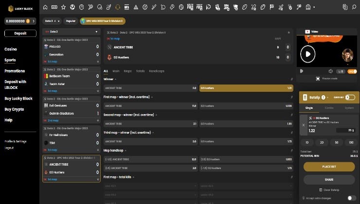This screenshot has width=360, height=204.
Task: Collapse the Map handicap section
Action: [126, 151]
